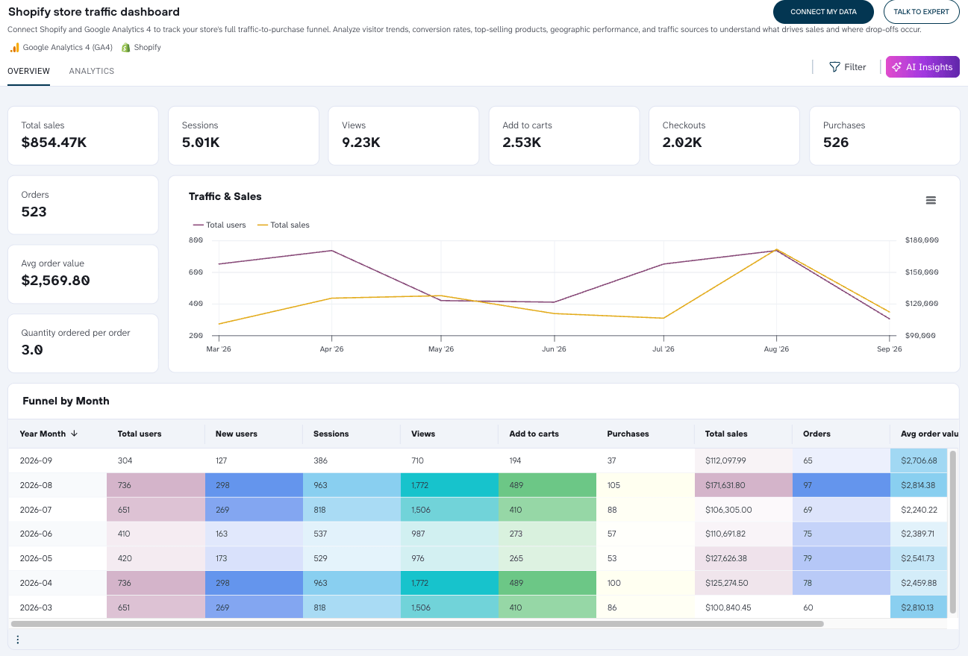Image resolution: width=968 pixels, height=656 pixels.
Task: Click the $106,305.00 total sales cell
Action: [x=743, y=510]
